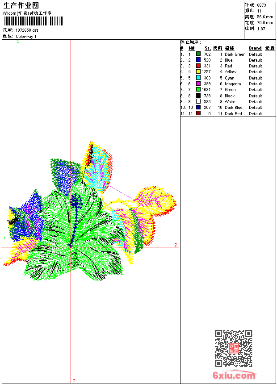Viewport: 277px width, 384px height.
Task: Click the White thread swatch
Action: (x=198, y=101)
